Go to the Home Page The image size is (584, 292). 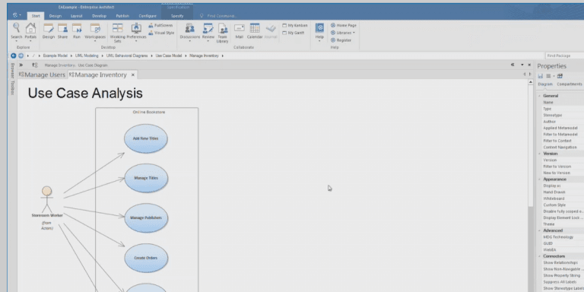click(x=344, y=25)
